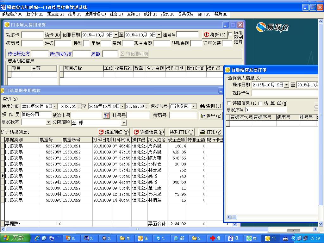The width and height of the screenshot is (324, 243).
Task: Switch to the 后 red cross taskbar item
Action: click(x=215, y=238)
